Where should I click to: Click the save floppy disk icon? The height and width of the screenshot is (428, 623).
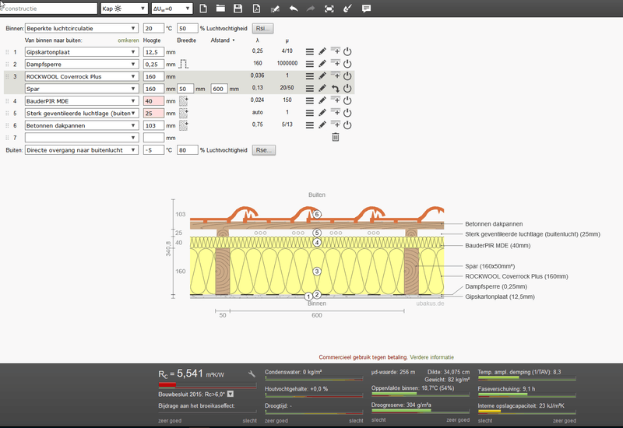point(238,9)
